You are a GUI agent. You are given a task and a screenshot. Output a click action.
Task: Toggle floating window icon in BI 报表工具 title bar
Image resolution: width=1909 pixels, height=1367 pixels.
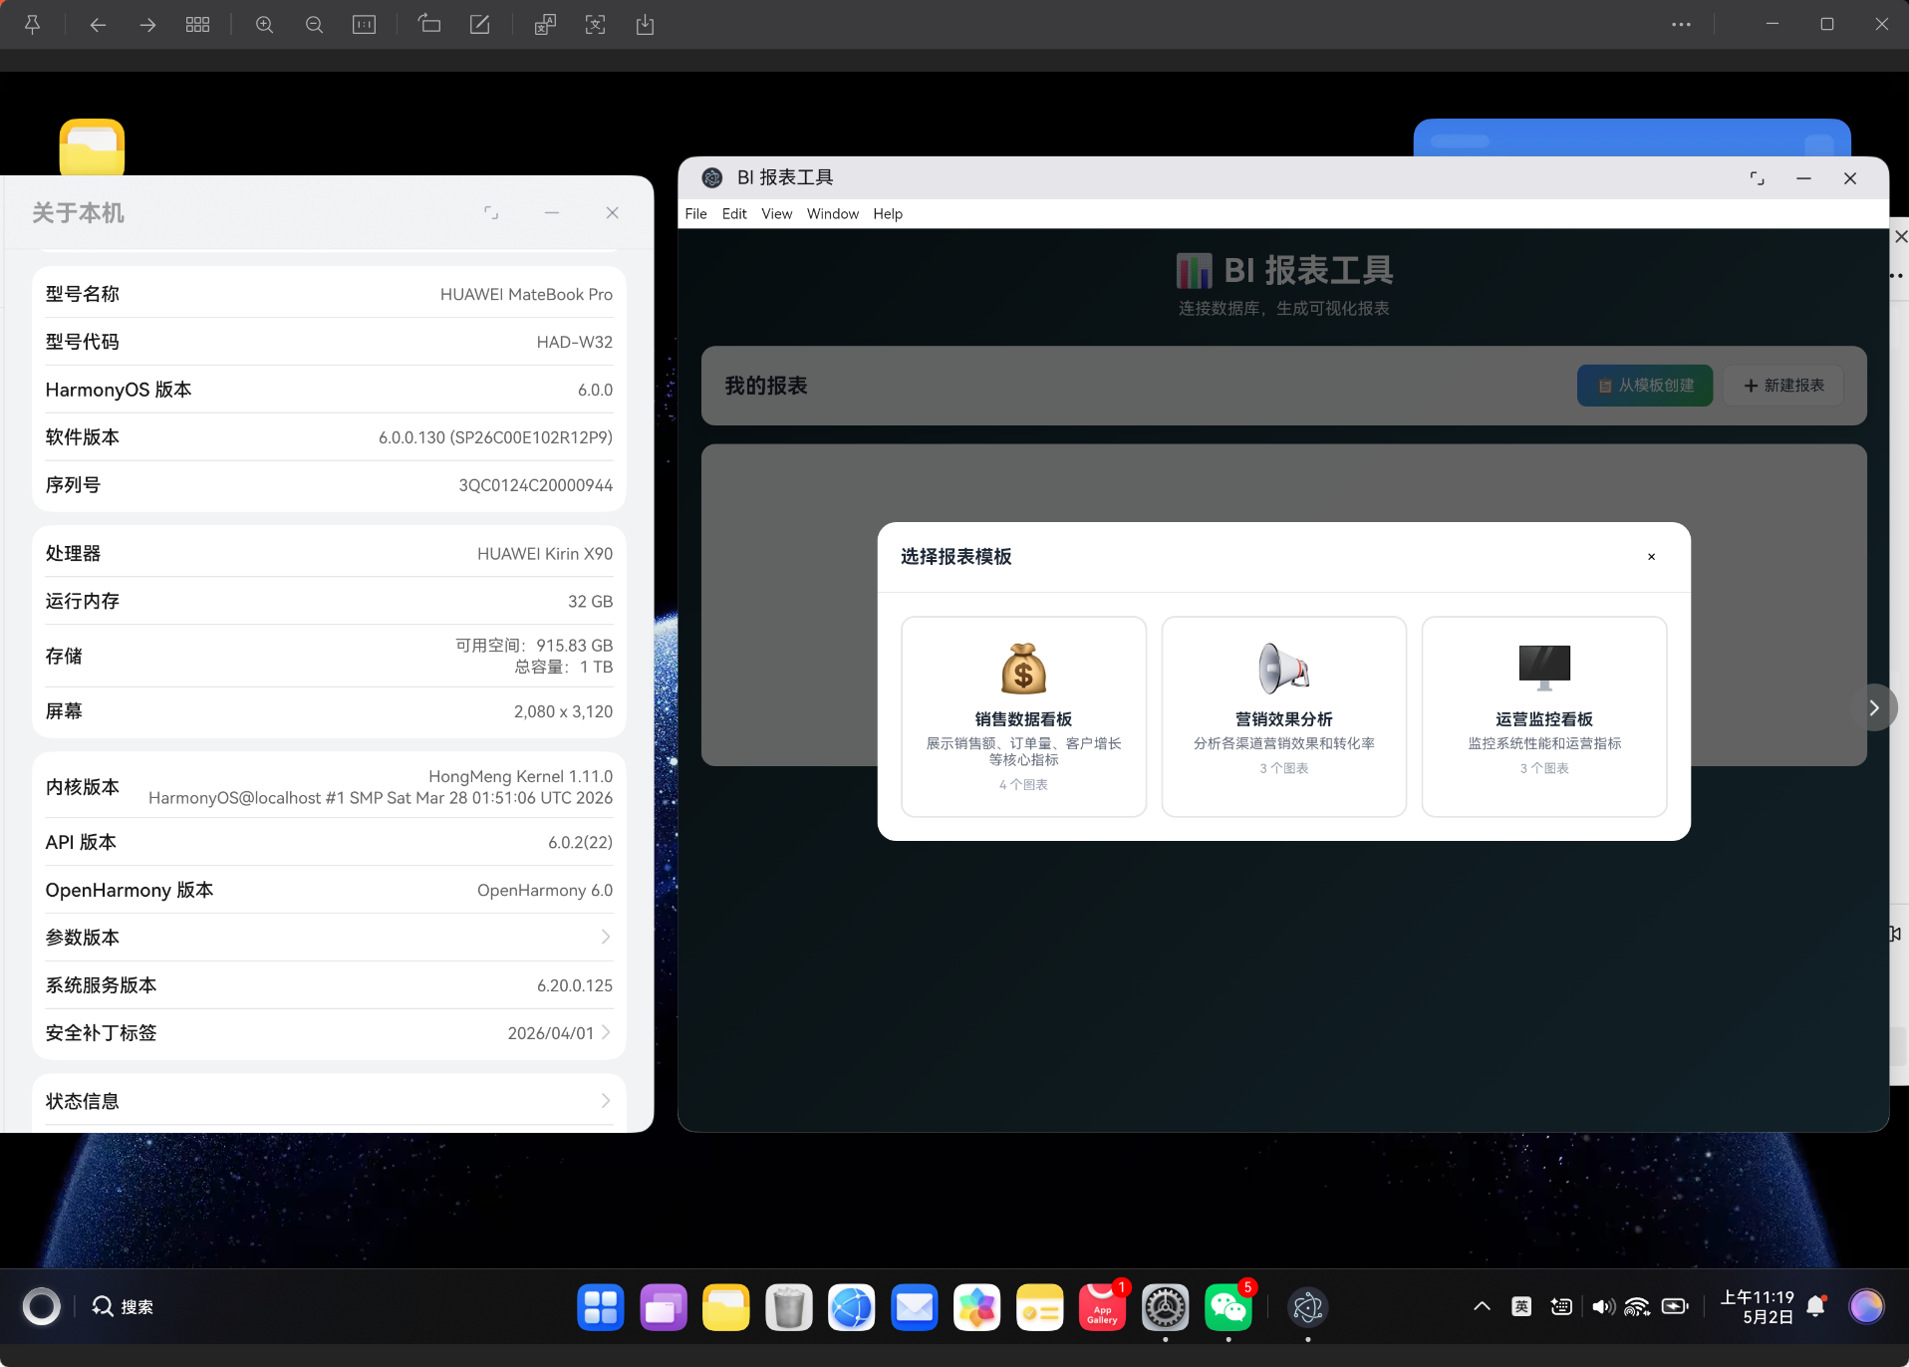(1758, 178)
